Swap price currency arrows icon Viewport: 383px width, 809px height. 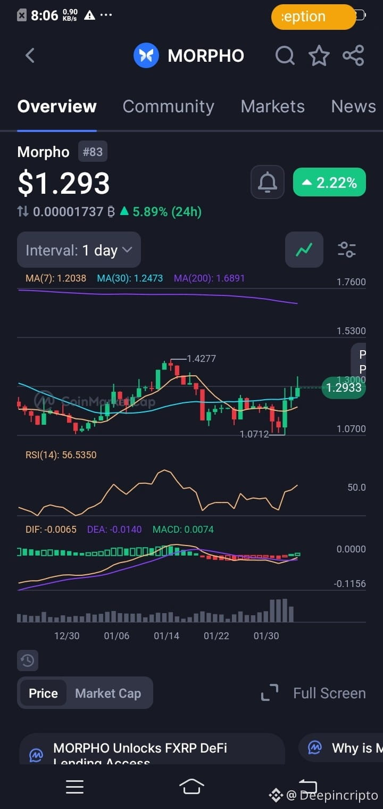(23, 211)
